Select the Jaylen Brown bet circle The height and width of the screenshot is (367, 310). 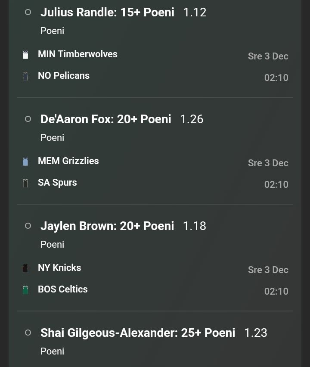pos(28,226)
